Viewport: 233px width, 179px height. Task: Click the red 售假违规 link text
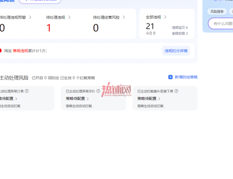coord(21,51)
